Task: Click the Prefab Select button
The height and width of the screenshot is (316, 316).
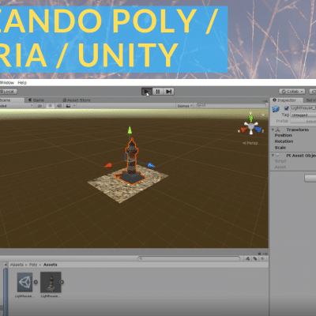Action: 303,121
